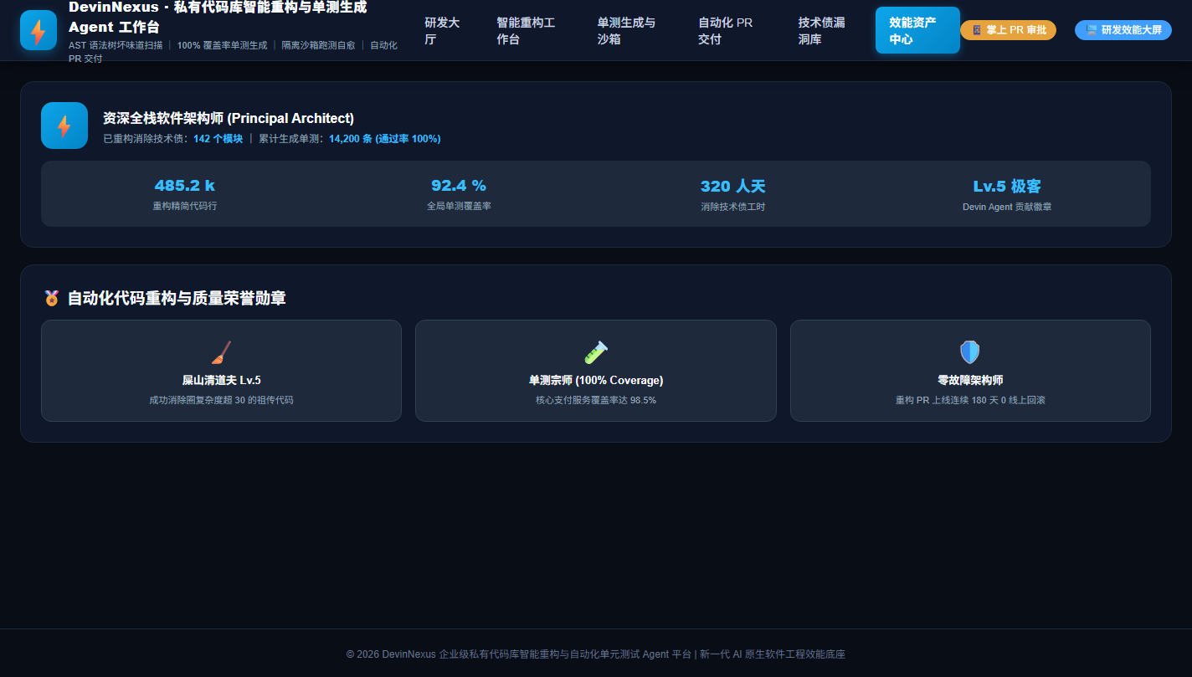Screen dimensions: 1192x677
Task: Open the 掌上 PR 审批 button
Action: [x=1008, y=30]
